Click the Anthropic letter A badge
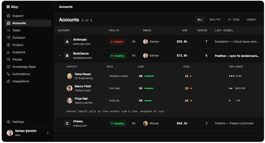Image resolution: width=265 pixels, height=143 pixels. (x=67, y=41)
